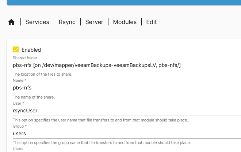Open the Group field users
The height and width of the screenshot is (152, 241).
[x=127, y=133]
